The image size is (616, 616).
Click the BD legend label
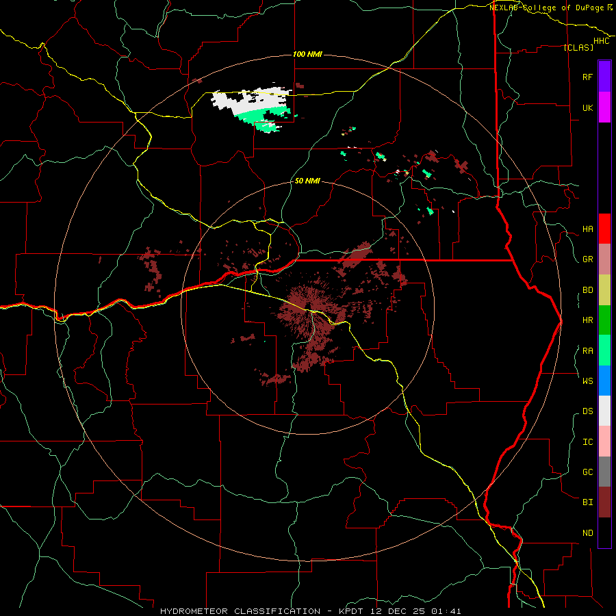587,290
